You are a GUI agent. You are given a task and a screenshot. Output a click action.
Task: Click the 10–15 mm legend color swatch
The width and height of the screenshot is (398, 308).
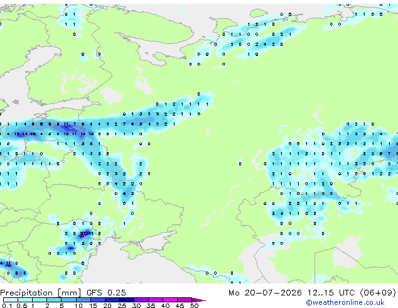pyautogui.click(x=83, y=300)
